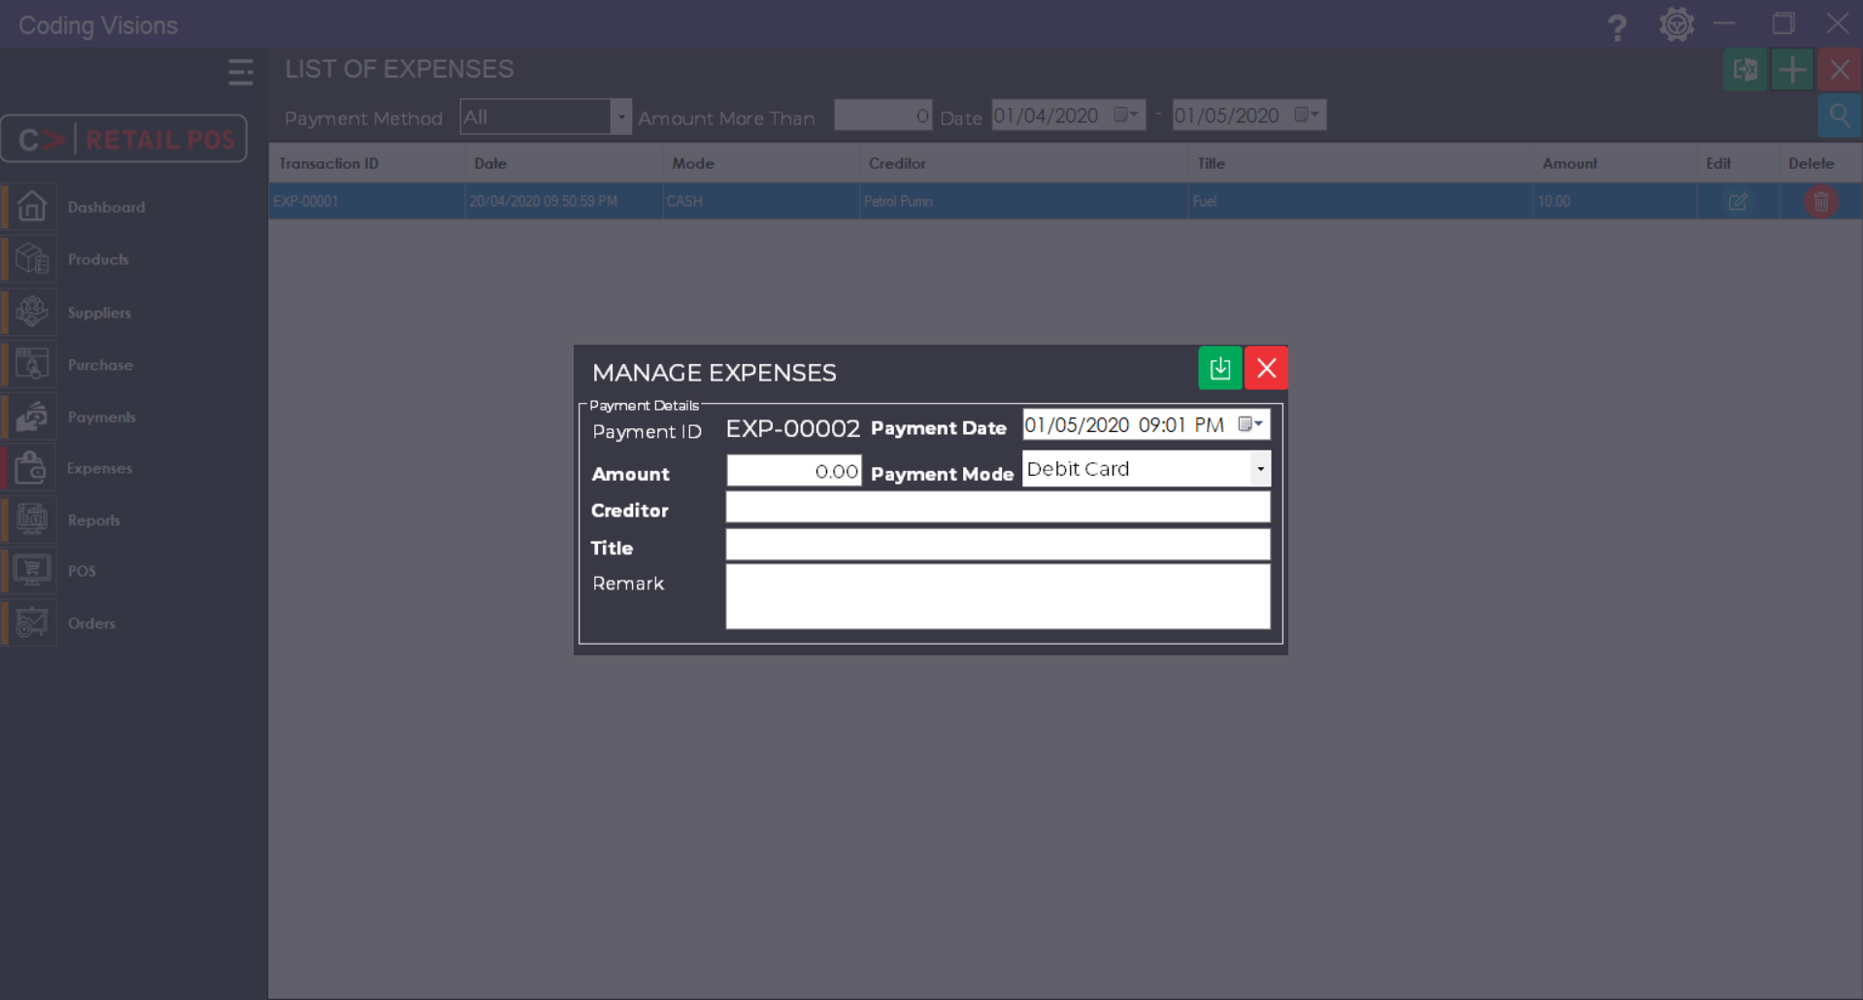Open the Suppliers icon in sidebar
This screenshot has height=1000, width=1863.
click(31, 312)
